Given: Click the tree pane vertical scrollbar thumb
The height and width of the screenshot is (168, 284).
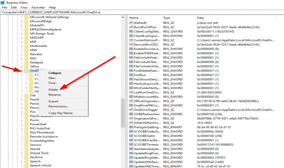Looking at the screenshot, I should pyautogui.click(x=123, y=113).
